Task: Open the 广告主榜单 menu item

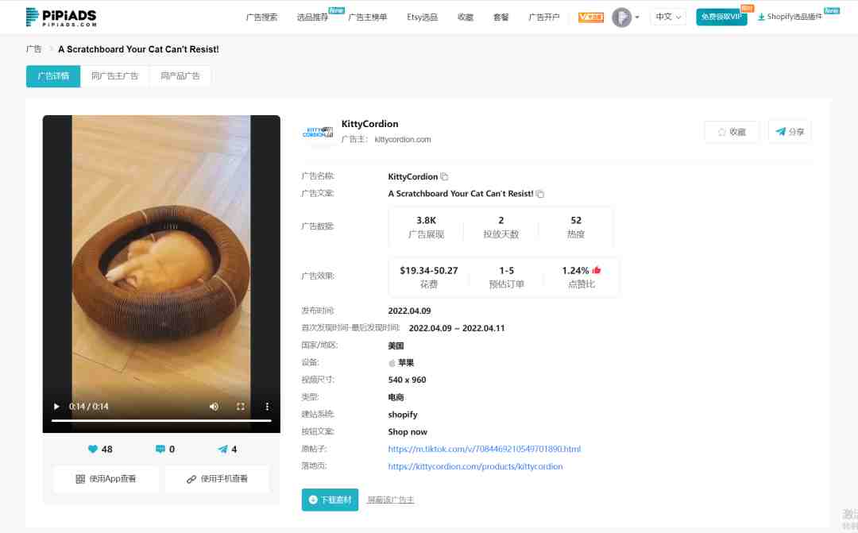Action: coord(367,17)
